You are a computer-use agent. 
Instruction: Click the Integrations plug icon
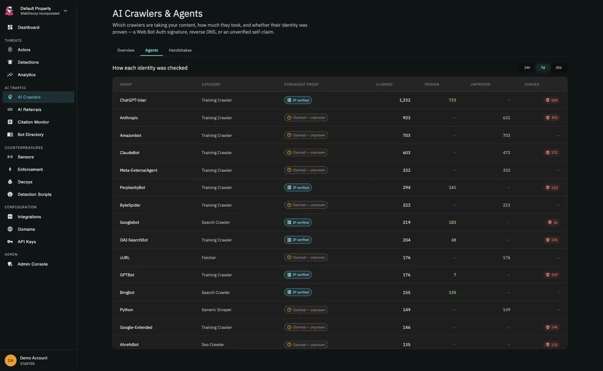point(10,216)
